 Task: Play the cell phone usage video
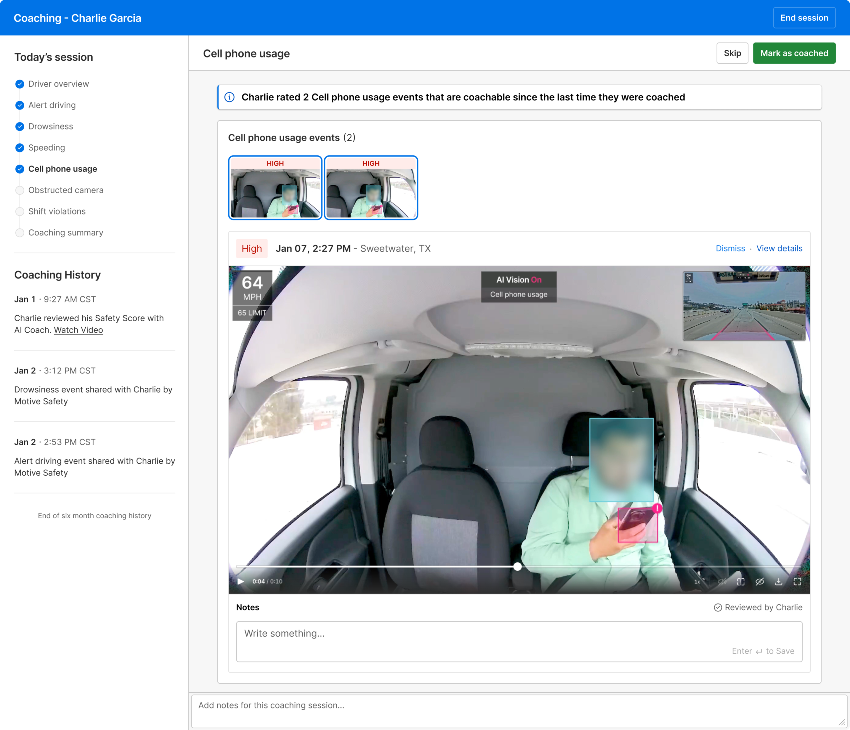point(241,581)
